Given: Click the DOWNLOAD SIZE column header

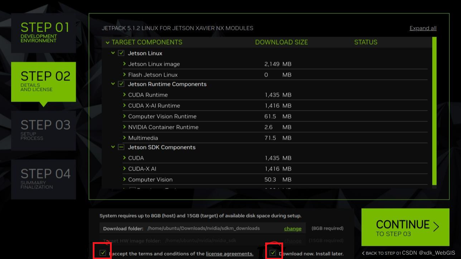Looking at the screenshot, I should 281,42.
